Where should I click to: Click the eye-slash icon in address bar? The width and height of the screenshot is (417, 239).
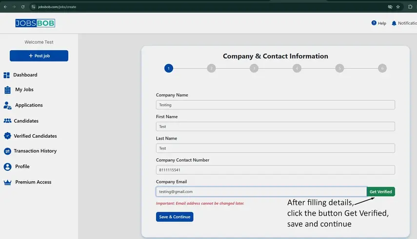pos(390,7)
